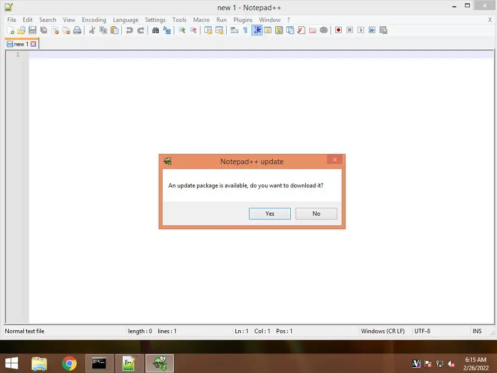Close the Notepad++ update dialog
This screenshot has height=373, width=497.
coord(335,159)
